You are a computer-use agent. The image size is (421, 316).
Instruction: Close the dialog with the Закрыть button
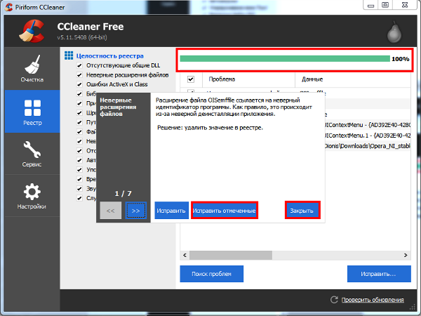coord(302,211)
